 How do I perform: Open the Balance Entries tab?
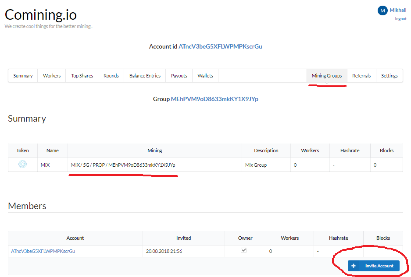coord(145,76)
